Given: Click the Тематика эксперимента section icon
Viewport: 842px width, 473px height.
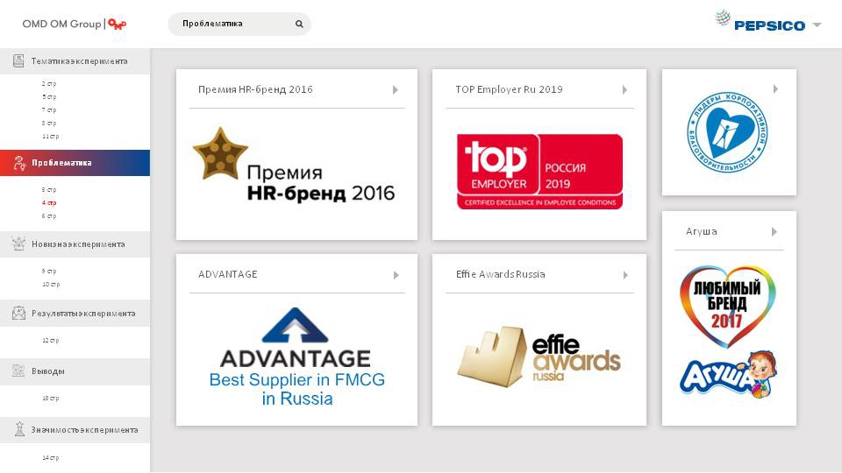Looking at the screenshot, I should point(18,60).
